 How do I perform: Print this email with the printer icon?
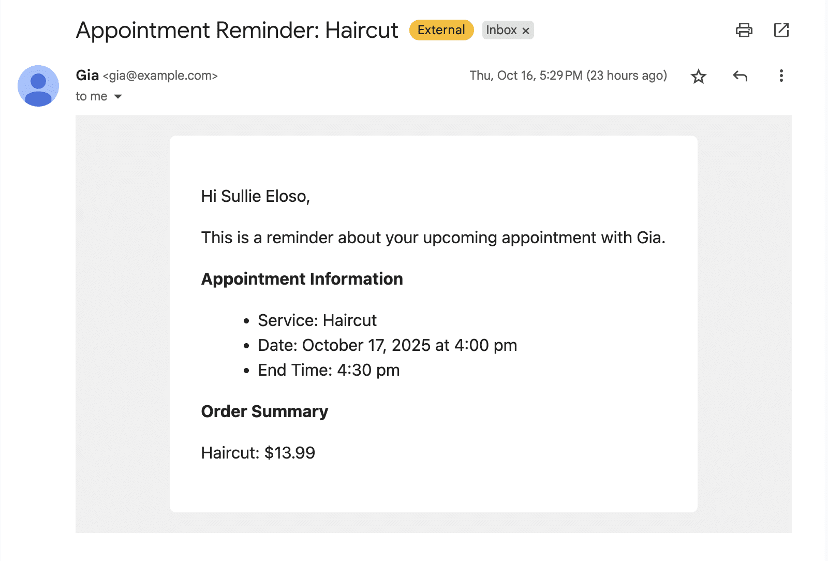pos(744,30)
